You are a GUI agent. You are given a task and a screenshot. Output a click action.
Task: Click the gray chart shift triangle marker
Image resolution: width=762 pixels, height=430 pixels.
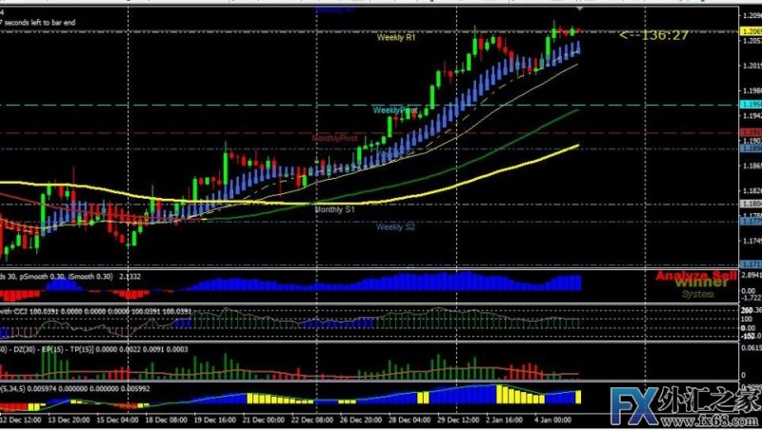(x=580, y=9)
